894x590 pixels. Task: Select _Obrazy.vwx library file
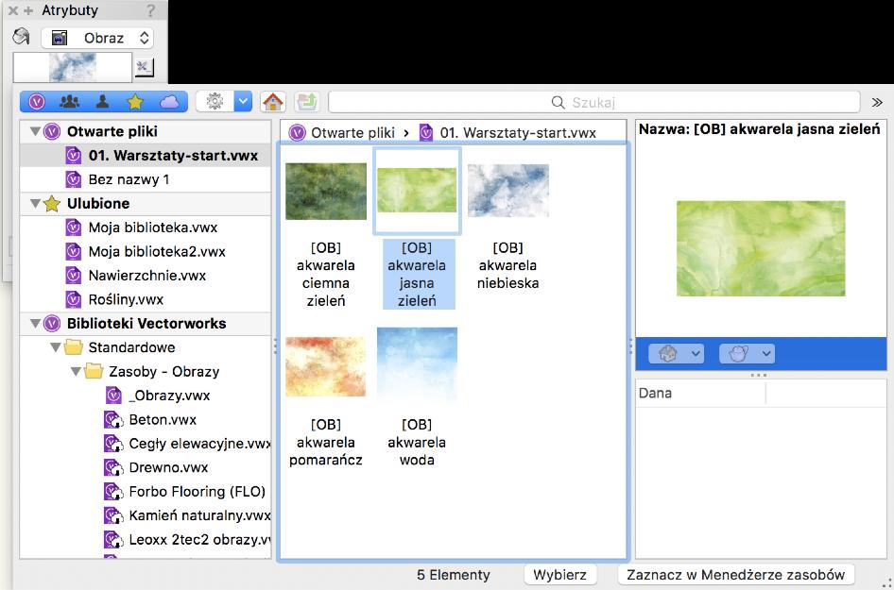coord(146,396)
